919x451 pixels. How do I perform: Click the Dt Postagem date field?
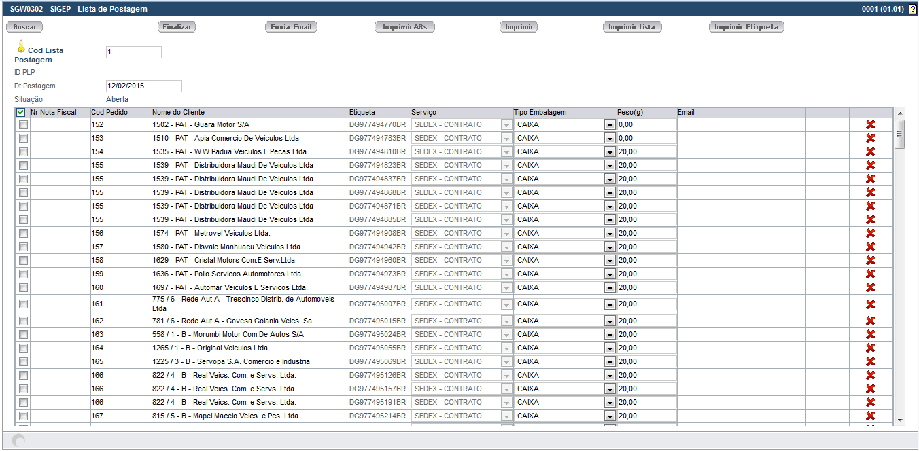(x=143, y=86)
